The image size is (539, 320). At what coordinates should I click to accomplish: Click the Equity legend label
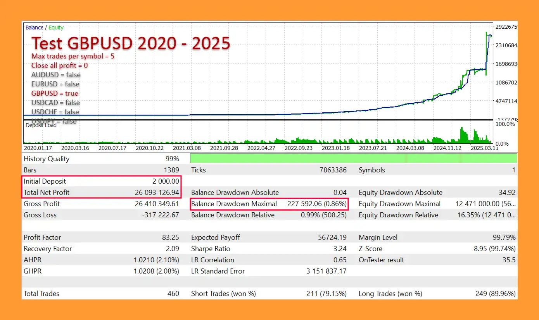(56, 28)
